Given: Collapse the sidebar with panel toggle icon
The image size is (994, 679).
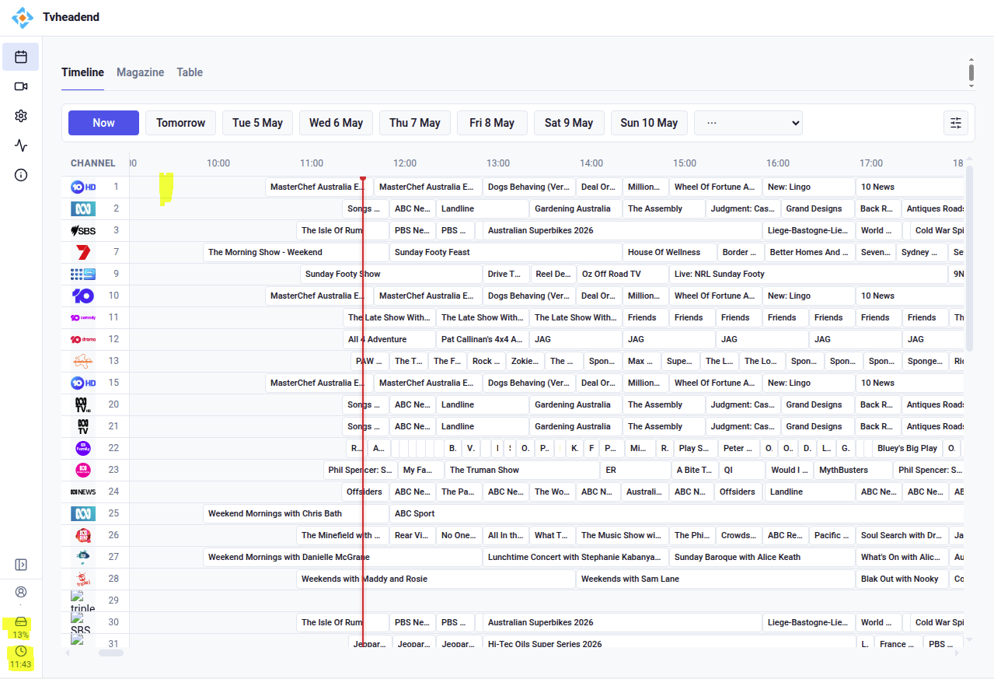Looking at the screenshot, I should pos(21,565).
